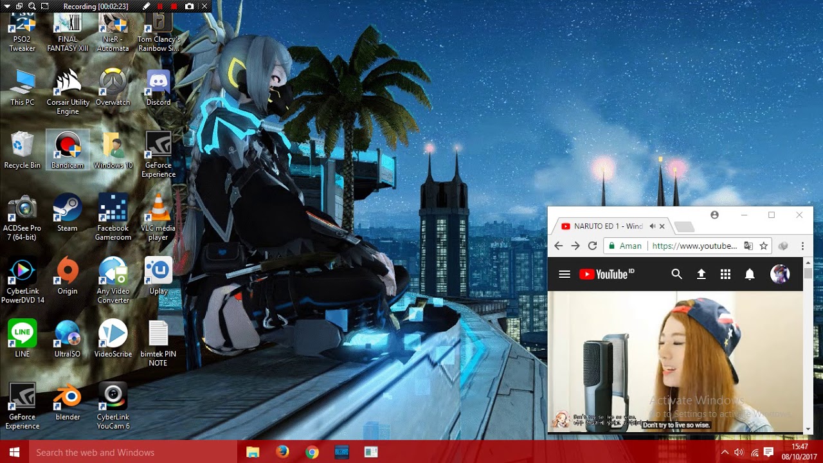This screenshot has width=823, height=463.
Task: Open Facebook Gameroom shortcut
Action: click(113, 217)
